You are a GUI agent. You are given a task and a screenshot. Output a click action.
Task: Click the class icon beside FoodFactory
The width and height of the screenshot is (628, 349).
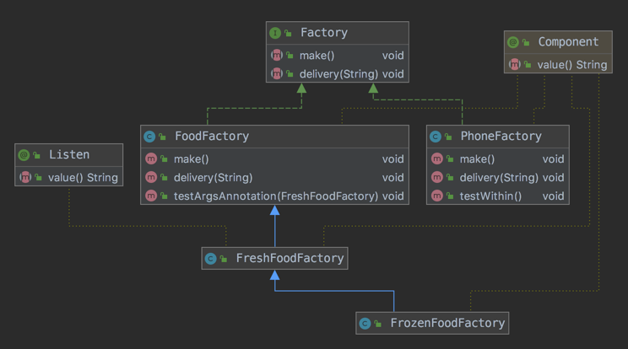point(149,136)
